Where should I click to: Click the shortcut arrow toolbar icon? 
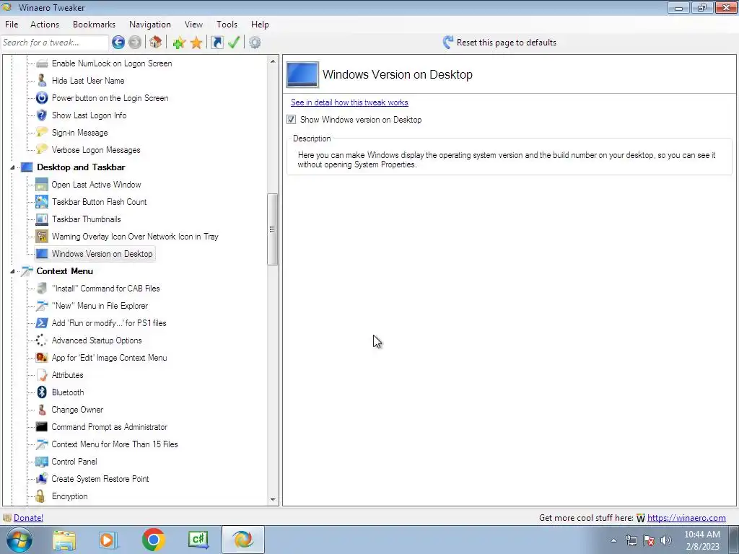pos(217,43)
